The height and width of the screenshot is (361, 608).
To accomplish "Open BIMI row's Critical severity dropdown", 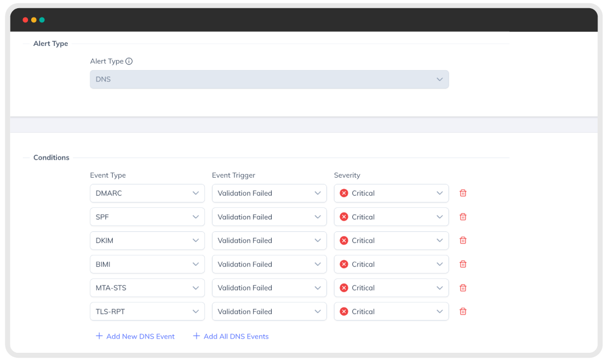I will [392, 264].
